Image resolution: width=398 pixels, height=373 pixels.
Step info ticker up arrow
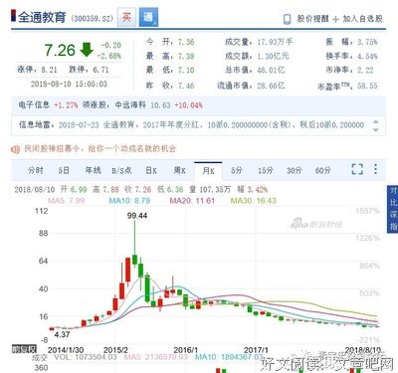pyautogui.click(x=376, y=121)
